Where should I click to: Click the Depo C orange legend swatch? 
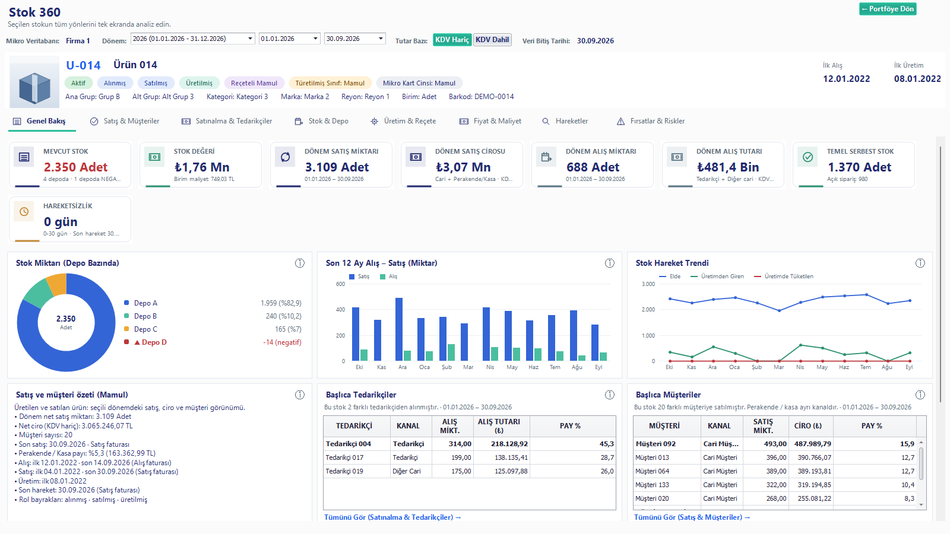126,329
